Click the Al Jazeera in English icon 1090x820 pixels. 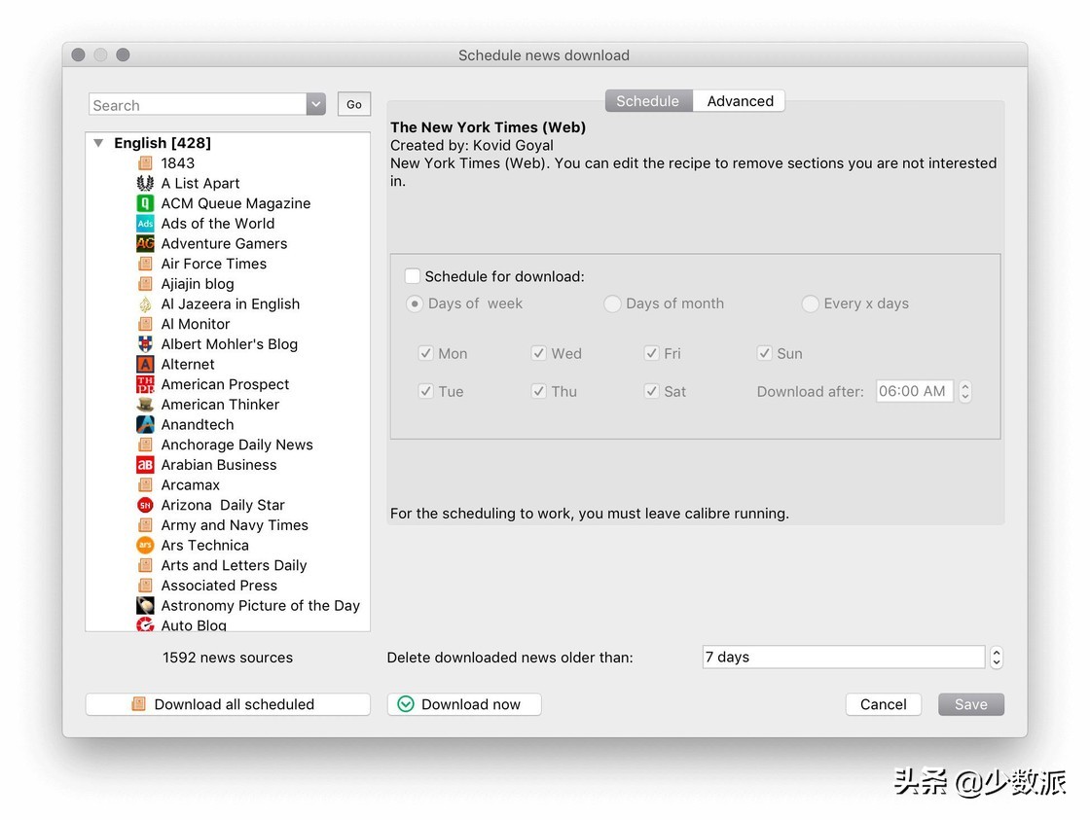(145, 304)
